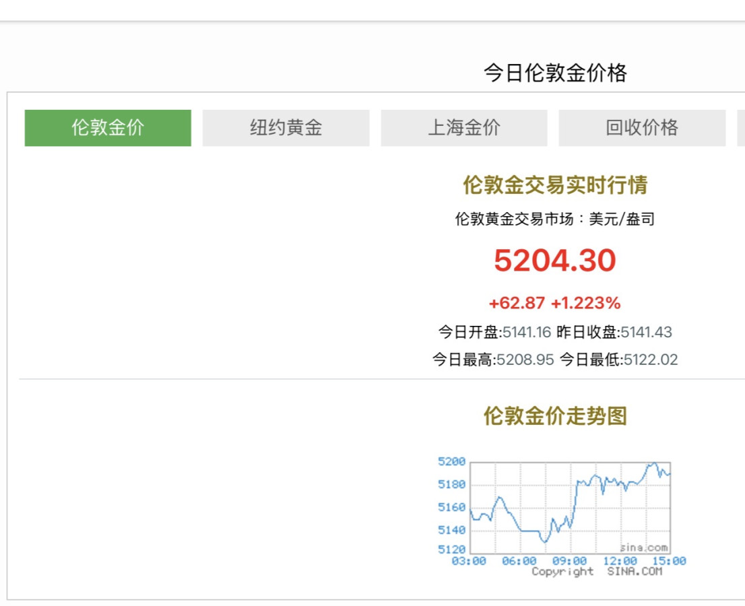745x606 pixels.
Task: Click the 15:00 time label on the chart
Action: click(669, 562)
